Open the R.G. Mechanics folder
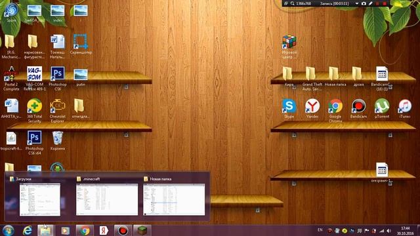This screenshot has width=420, height=236. (10, 42)
